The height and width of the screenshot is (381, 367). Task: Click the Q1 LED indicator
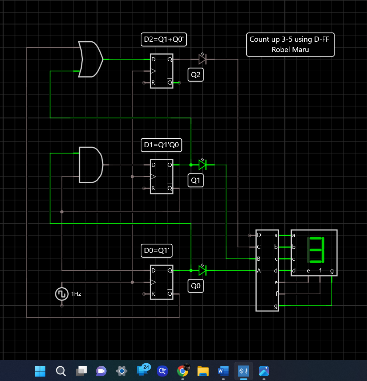[202, 165]
